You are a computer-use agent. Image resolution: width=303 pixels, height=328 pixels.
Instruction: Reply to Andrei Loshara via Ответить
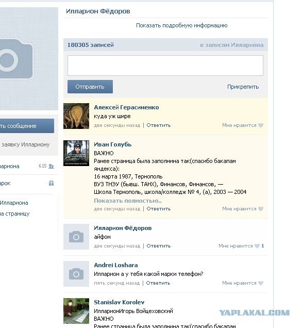coord(158,283)
